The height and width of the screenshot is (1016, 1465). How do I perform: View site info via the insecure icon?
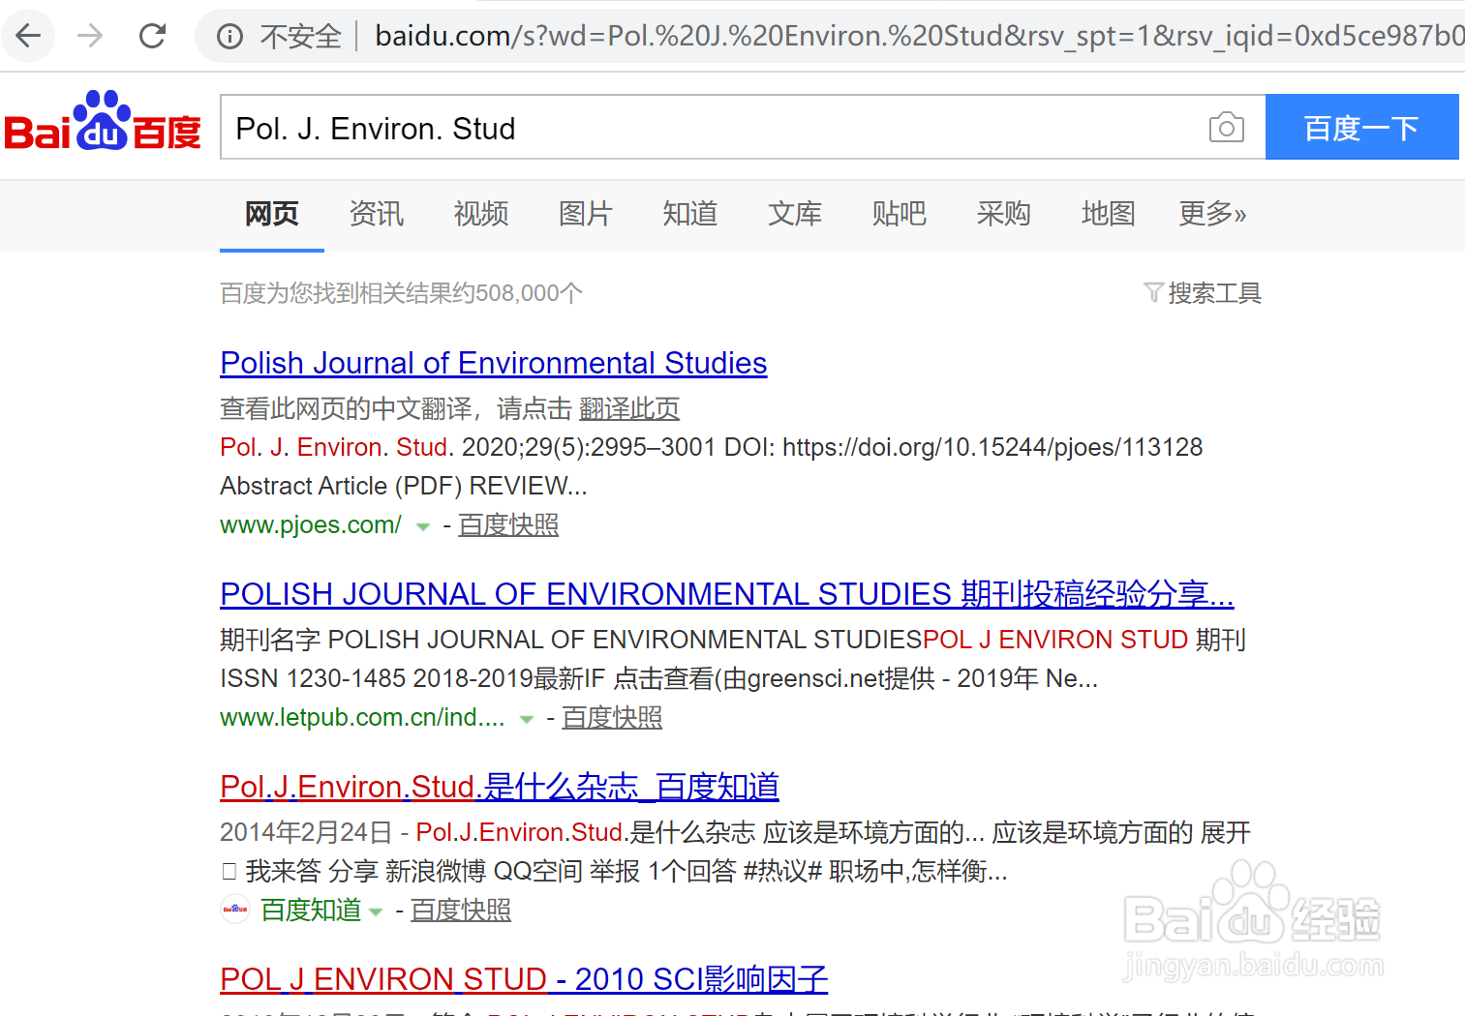pos(229,37)
